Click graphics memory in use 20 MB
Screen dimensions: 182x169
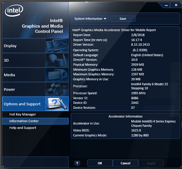coord(136,79)
